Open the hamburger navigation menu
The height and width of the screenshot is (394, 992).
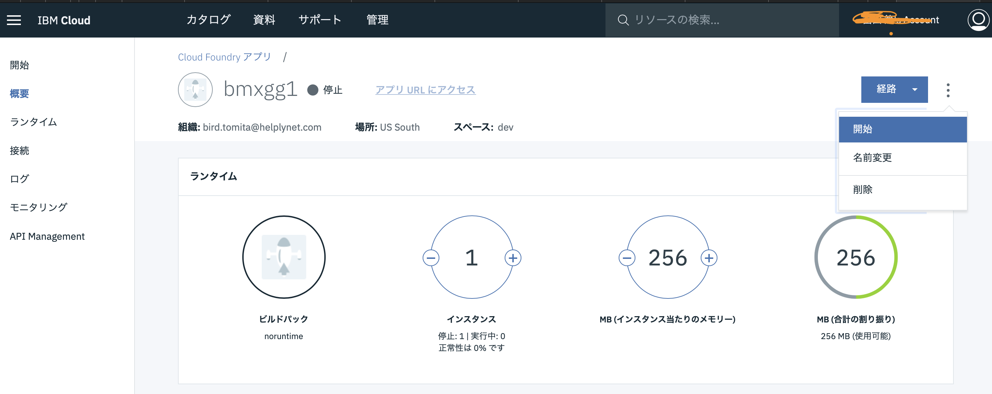pyautogui.click(x=14, y=20)
